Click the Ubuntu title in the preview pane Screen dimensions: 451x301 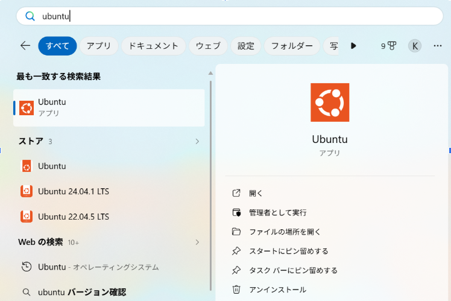[330, 139]
